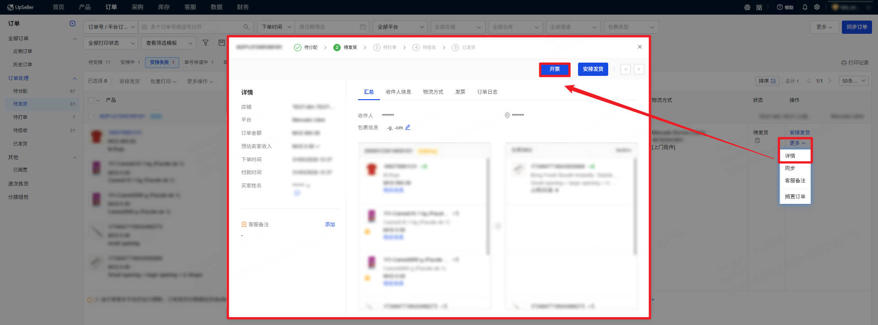Collapse the 订单处理 sidebar section

[x=75, y=78]
